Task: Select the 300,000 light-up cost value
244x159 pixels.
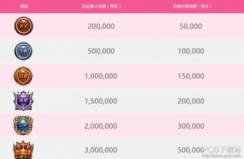Action: [191, 126]
